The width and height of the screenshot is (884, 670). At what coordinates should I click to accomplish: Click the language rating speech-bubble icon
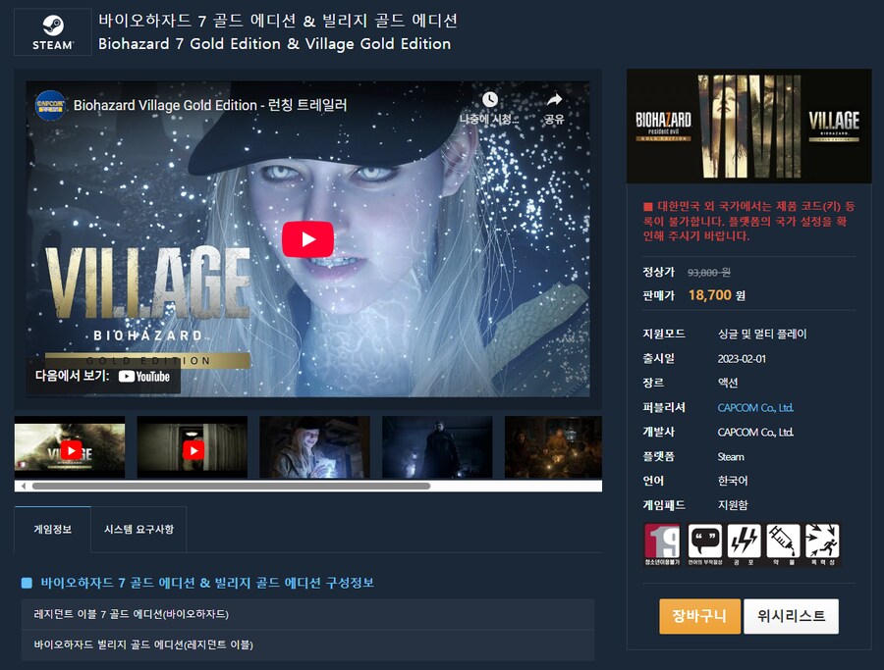(704, 544)
